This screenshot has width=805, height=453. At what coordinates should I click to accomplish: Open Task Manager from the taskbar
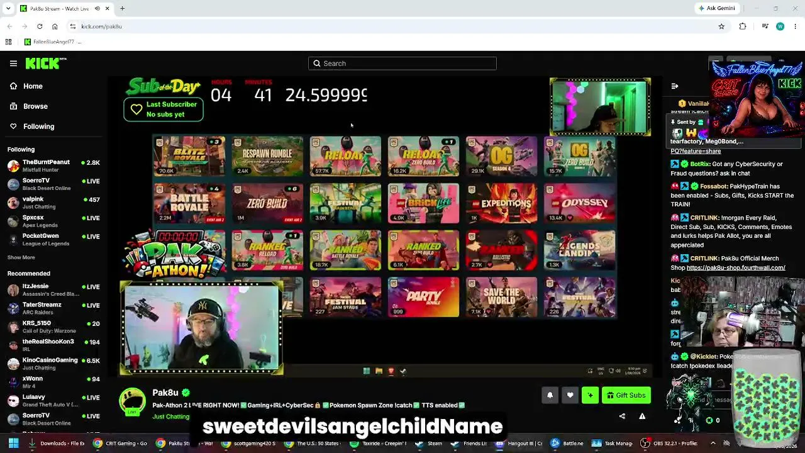612,444
